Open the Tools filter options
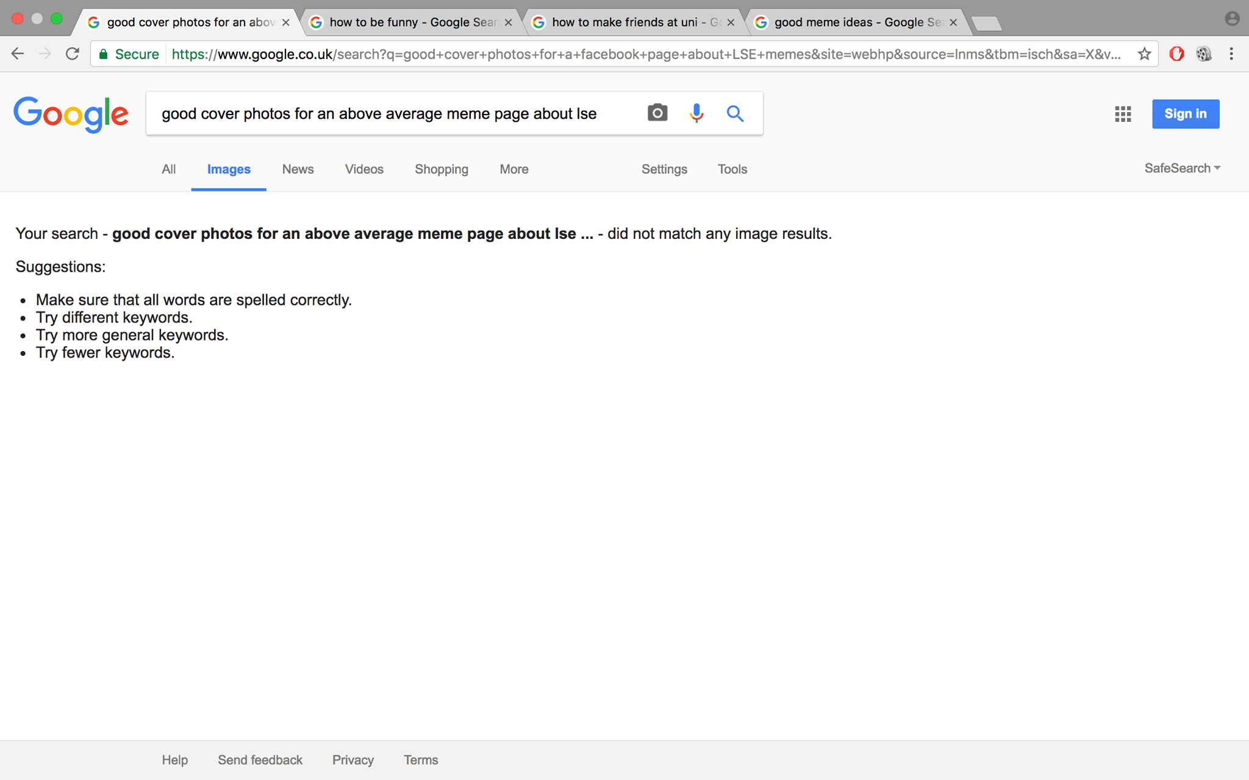The image size is (1249, 780). [732, 169]
